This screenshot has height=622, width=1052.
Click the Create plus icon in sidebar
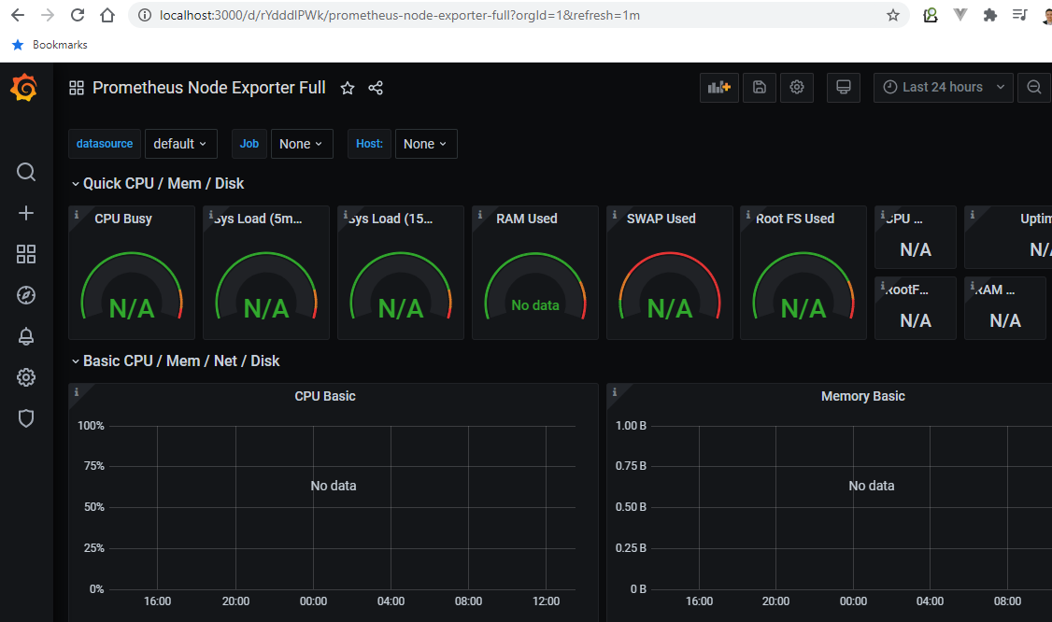[25, 213]
